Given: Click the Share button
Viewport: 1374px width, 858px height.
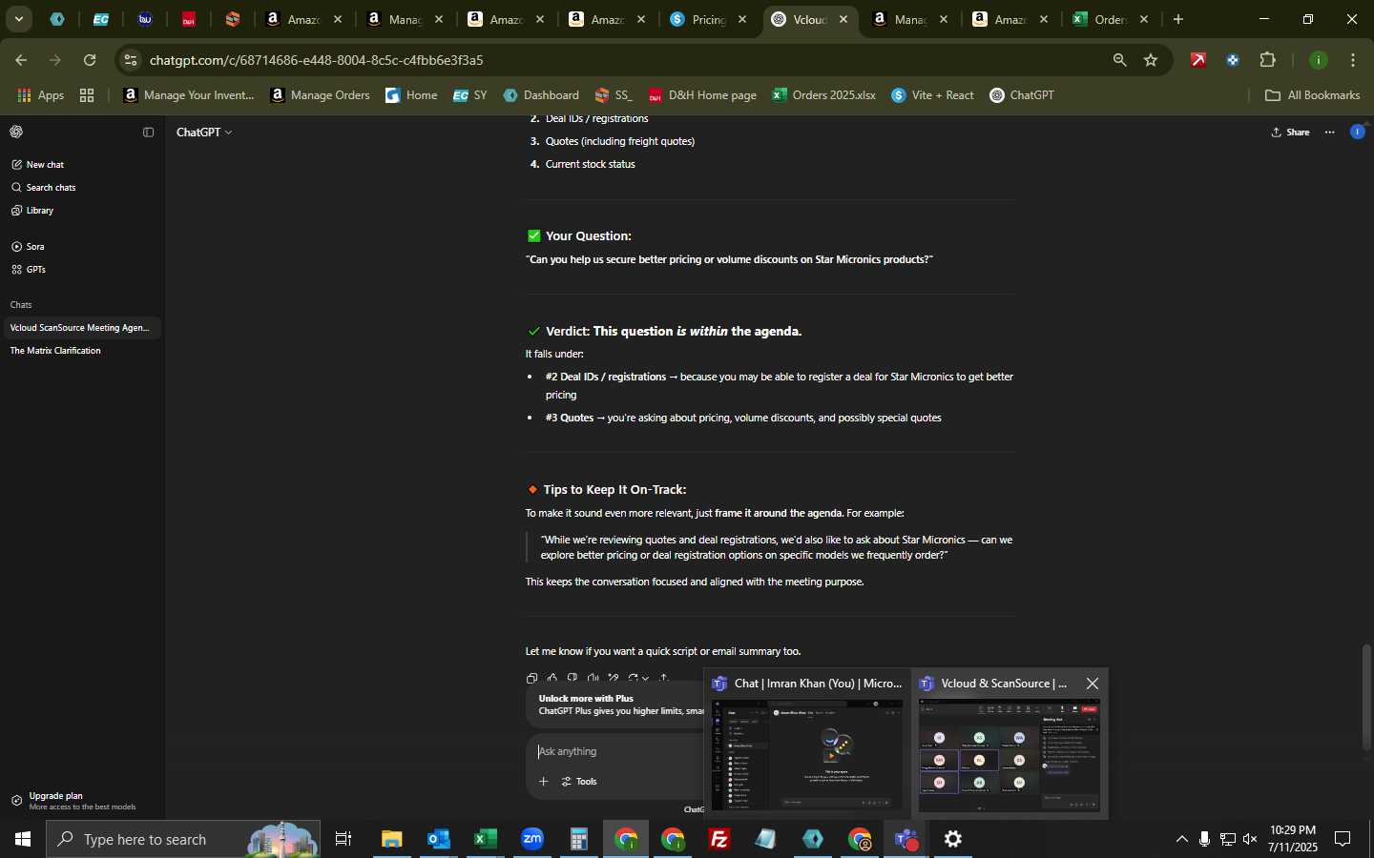Looking at the screenshot, I should pyautogui.click(x=1290, y=133).
